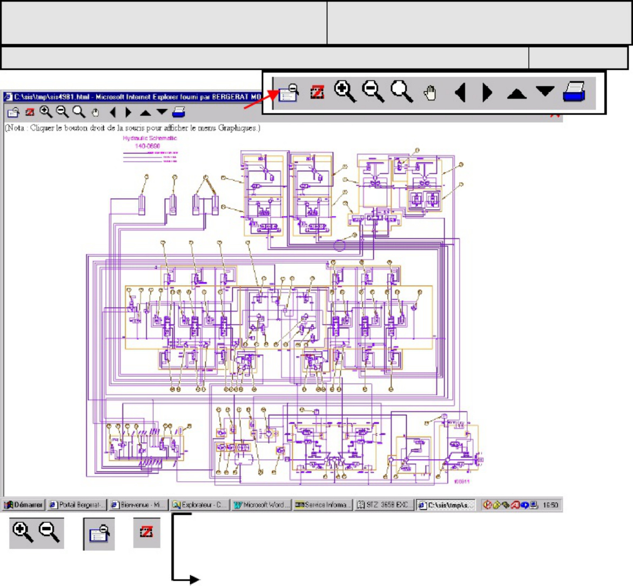Screen dimensions: 633x586
Task: Open the Démarrer start button
Action: (x=23, y=505)
